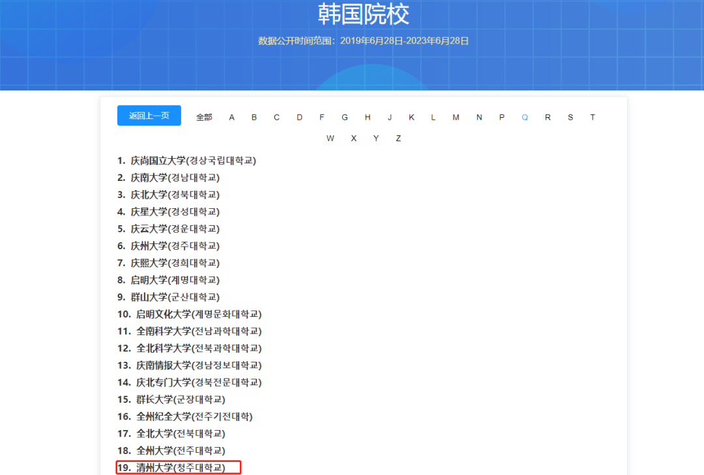The width and height of the screenshot is (704, 475).
Task: Filter universities by letter T
Action: coord(593,116)
